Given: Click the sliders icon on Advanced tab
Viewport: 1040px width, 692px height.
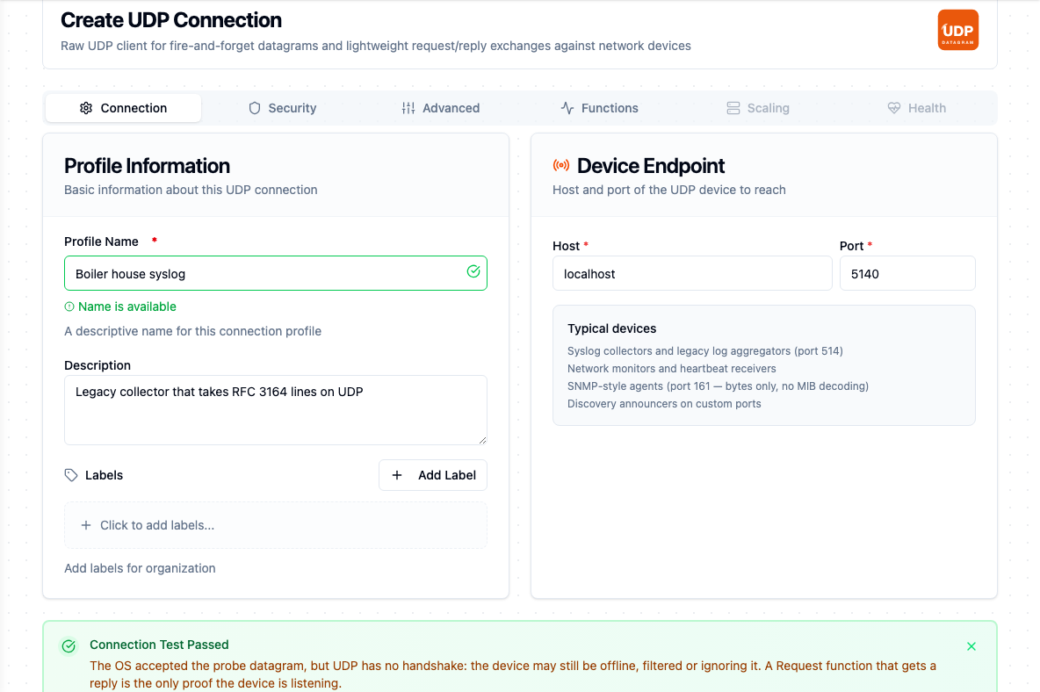Looking at the screenshot, I should [x=408, y=108].
